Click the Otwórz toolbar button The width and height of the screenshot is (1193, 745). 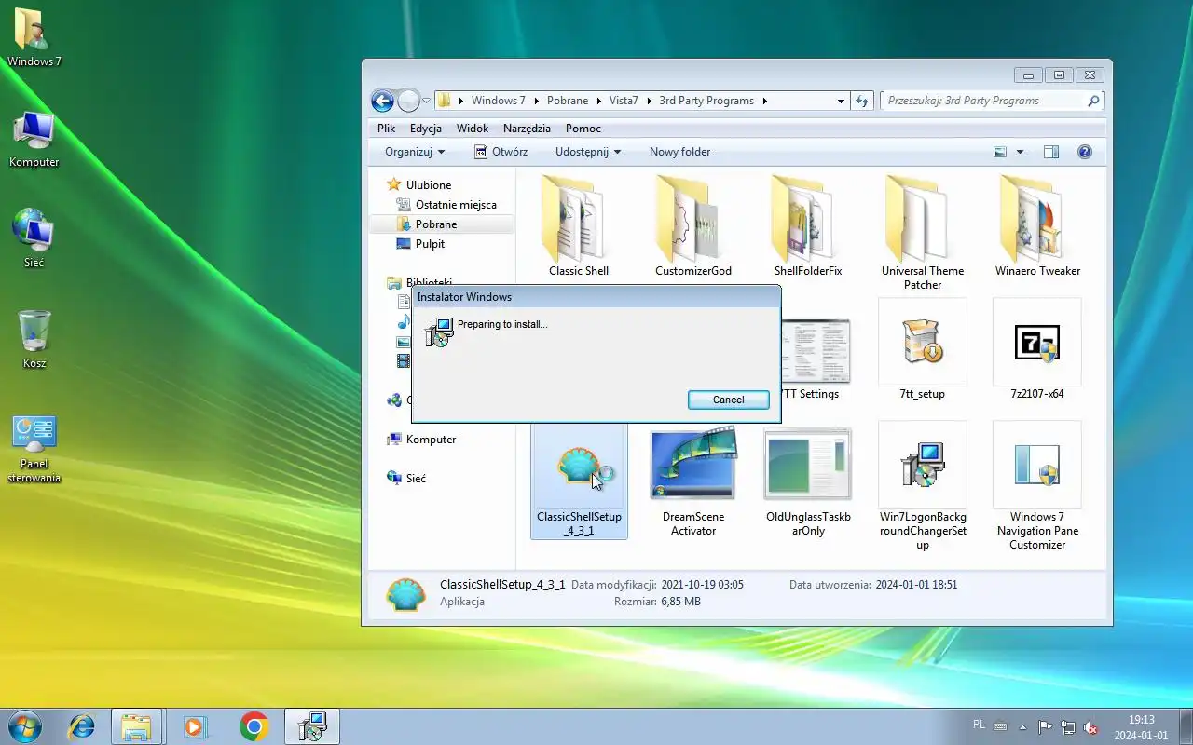501,152
